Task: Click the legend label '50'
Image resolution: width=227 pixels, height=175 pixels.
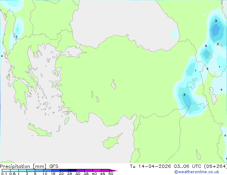Action: [111, 174]
